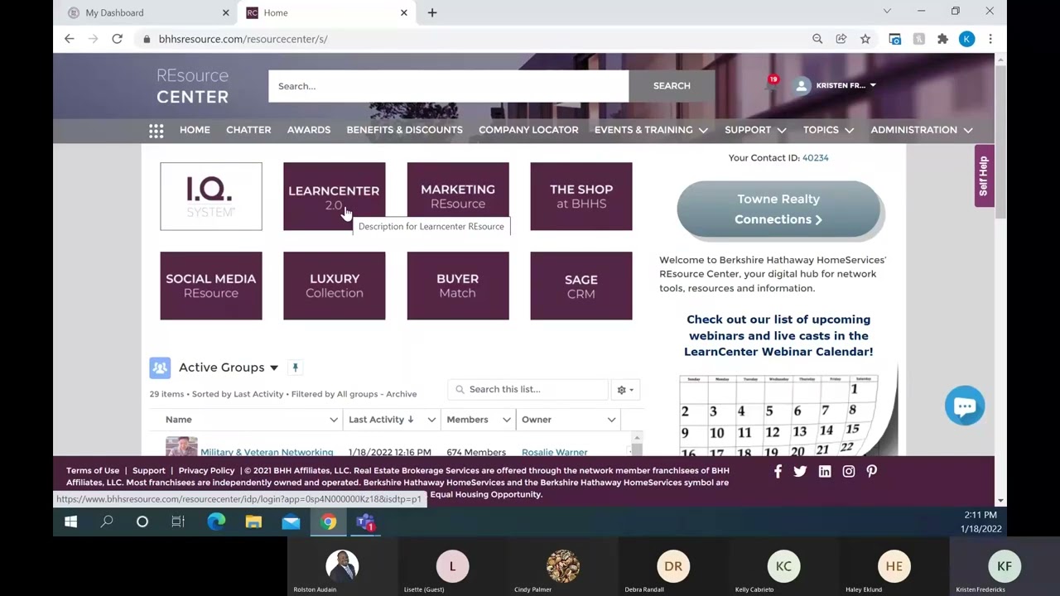Click the Search this list field

[x=528, y=390]
